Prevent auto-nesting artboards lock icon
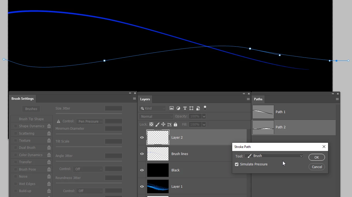This screenshot has height=197, width=352. coord(169,125)
